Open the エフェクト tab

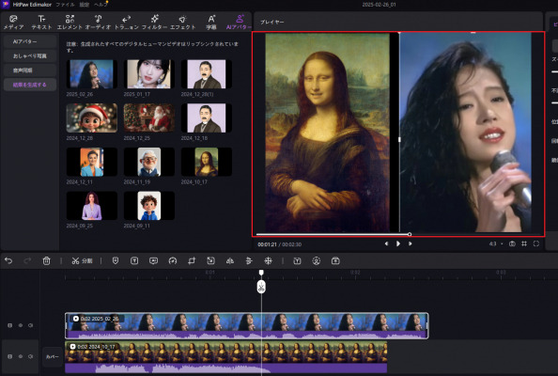click(x=182, y=22)
